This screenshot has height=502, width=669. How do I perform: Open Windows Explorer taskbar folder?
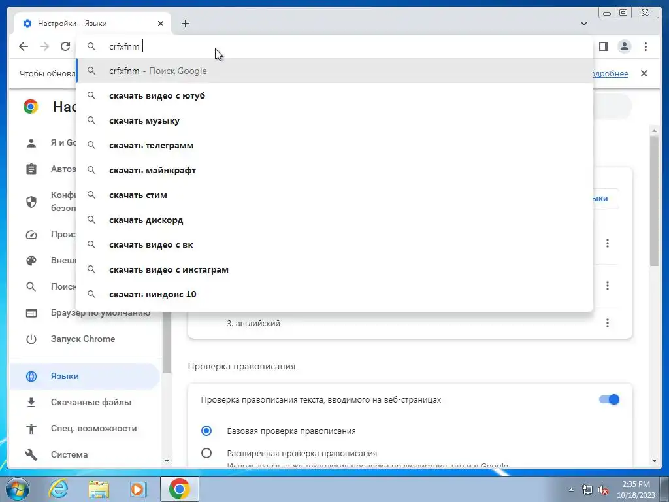coord(99,489)
